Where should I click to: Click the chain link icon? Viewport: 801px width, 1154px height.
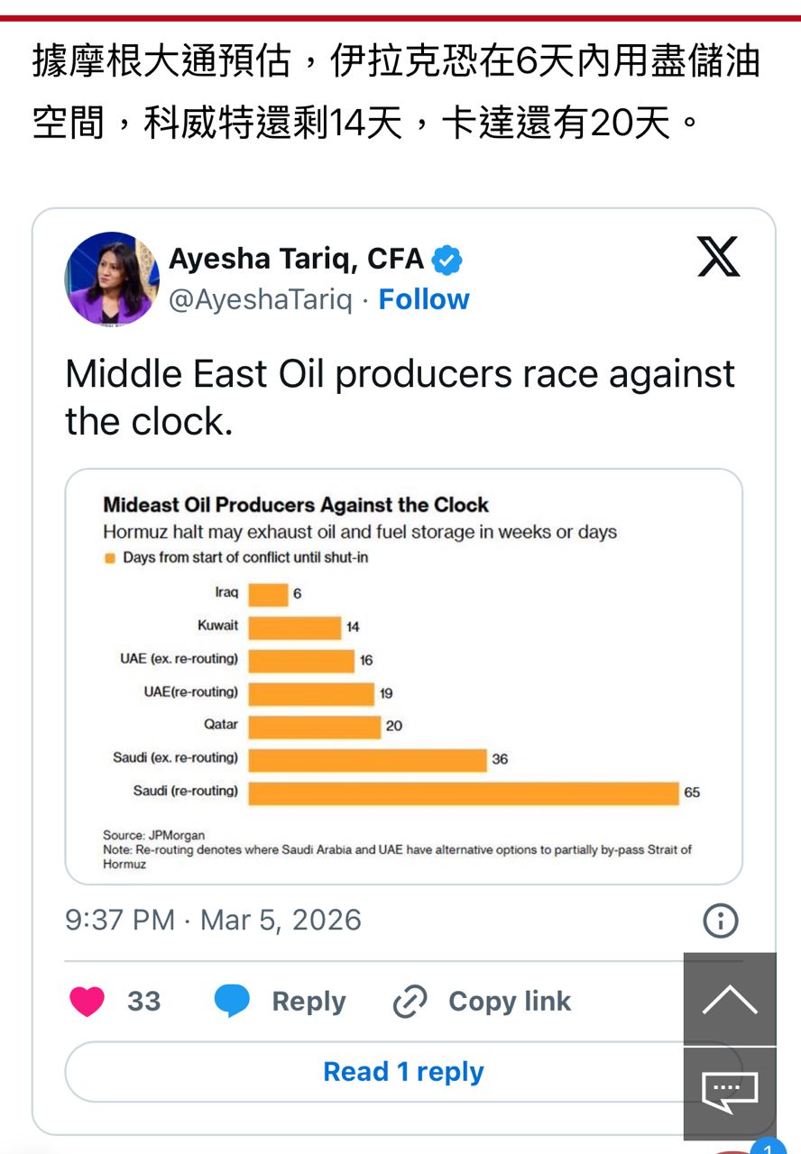[410, 1002]
